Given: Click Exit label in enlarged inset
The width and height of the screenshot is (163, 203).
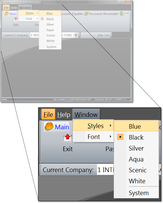Looking at the screenshot, I should [68, 149].
